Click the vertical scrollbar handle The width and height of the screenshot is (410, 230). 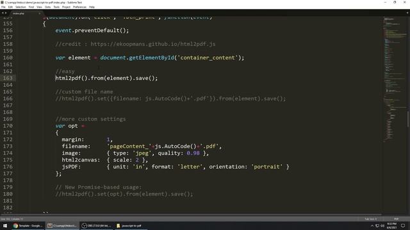coord(408,119)
